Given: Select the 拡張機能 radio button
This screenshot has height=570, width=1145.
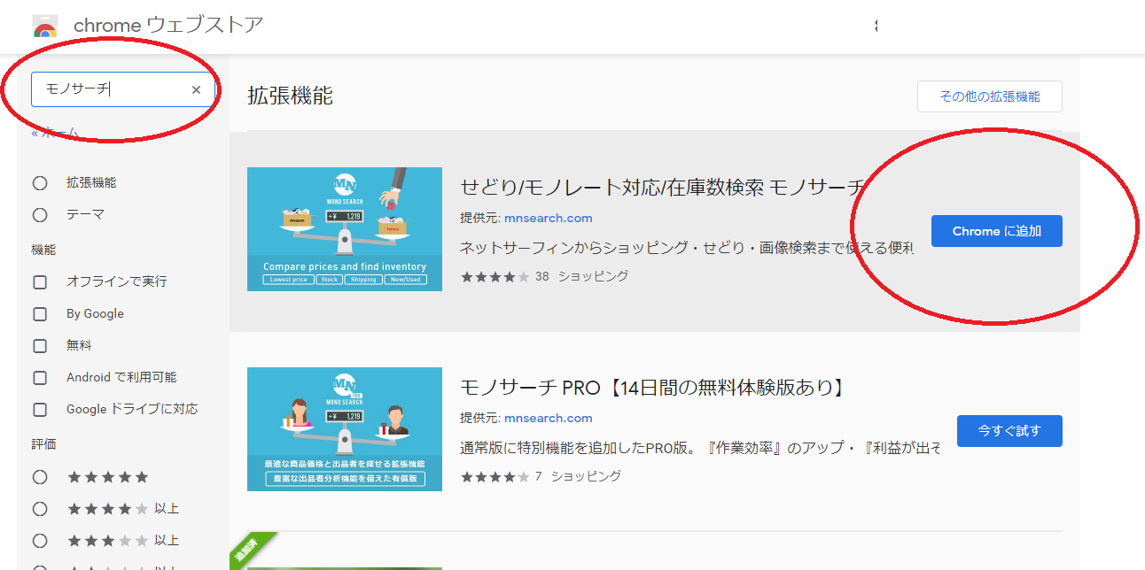Looking at the screenshot, I should tap(40, 182).
